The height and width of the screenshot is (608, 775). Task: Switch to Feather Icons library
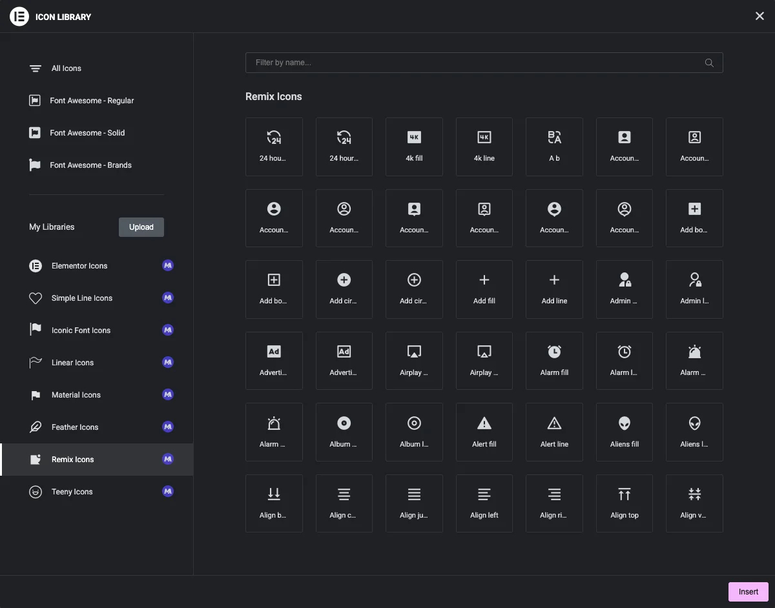(x=97, y=427)
